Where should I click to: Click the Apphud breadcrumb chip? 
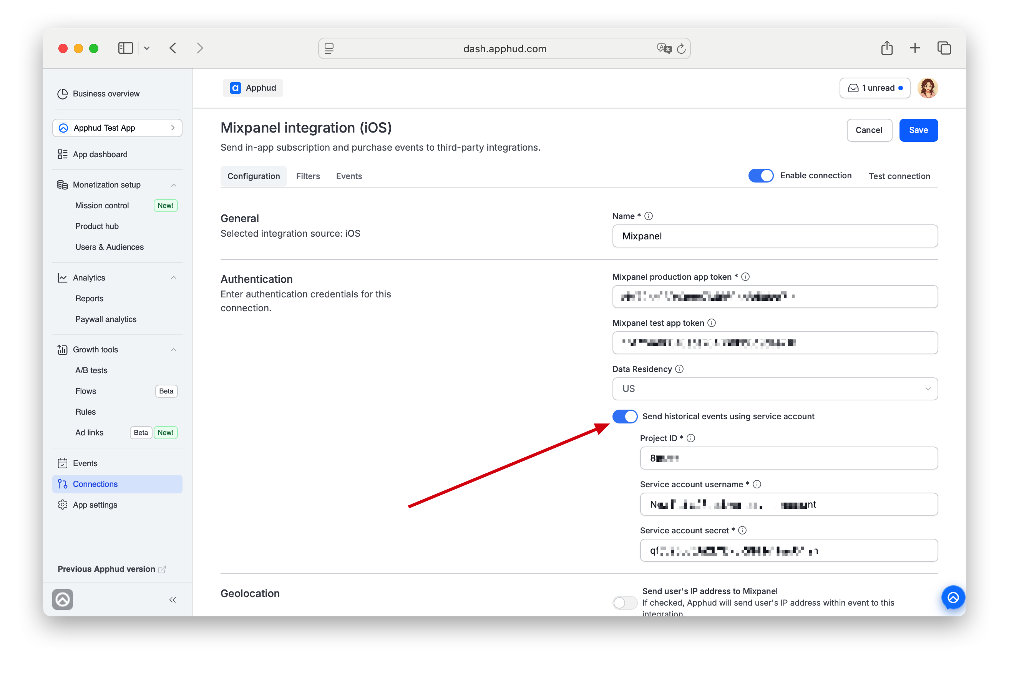pyautogui.click(x=253, y=88)
